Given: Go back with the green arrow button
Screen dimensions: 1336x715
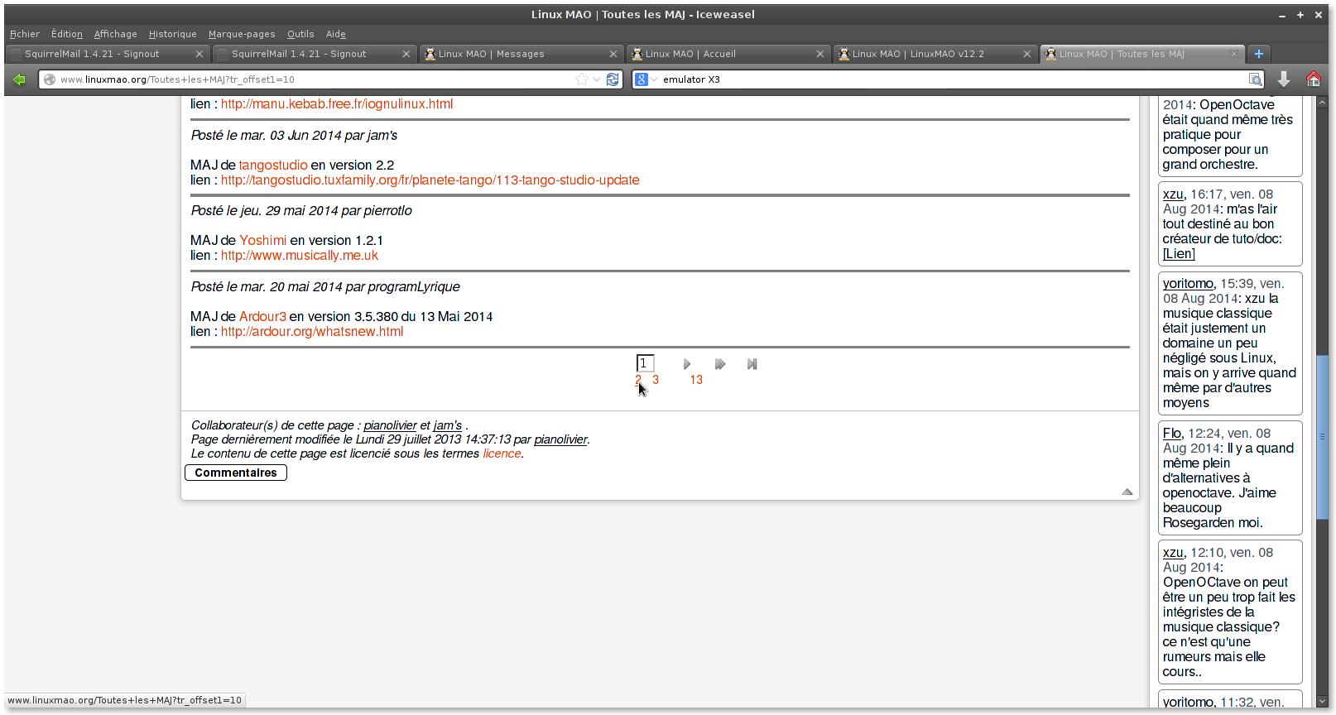Looking at the screenshot, I should (19, 79).
